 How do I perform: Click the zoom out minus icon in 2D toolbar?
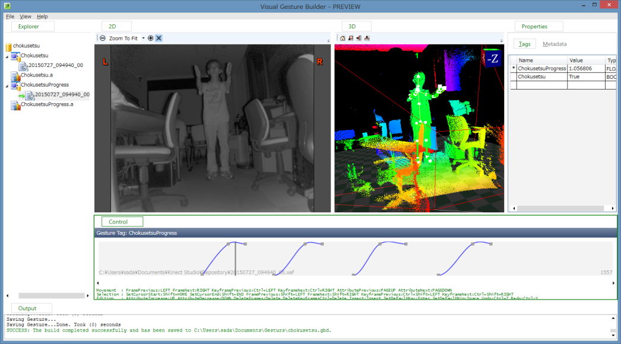pos(103,39)
